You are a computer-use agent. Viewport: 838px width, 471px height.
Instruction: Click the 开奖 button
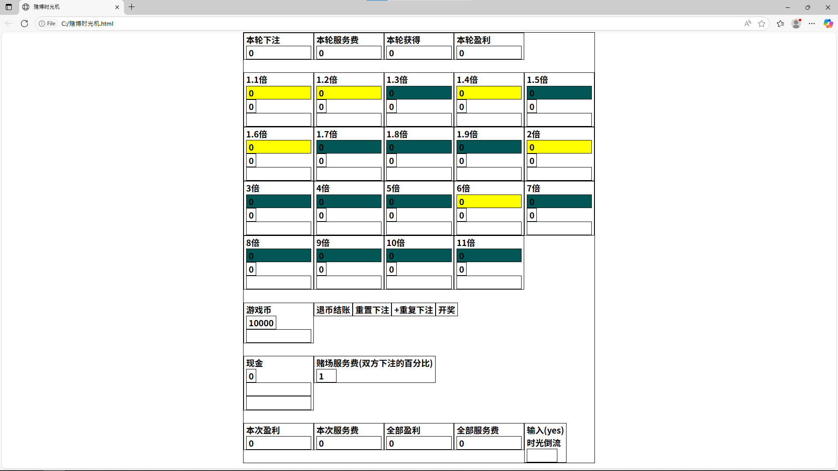(x=446, y=310)
